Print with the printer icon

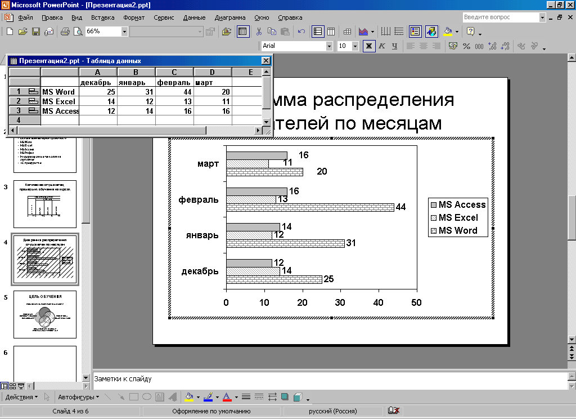65,32
